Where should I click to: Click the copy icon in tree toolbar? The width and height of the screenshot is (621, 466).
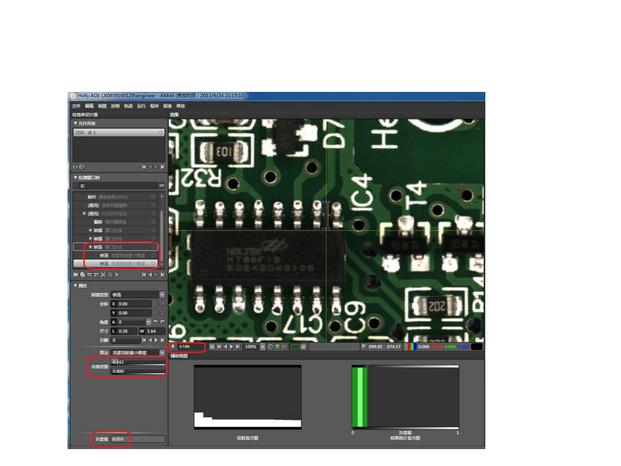pos(82,275)
